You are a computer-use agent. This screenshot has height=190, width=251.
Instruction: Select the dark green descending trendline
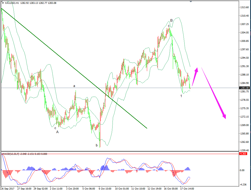[x=74, y=68]
